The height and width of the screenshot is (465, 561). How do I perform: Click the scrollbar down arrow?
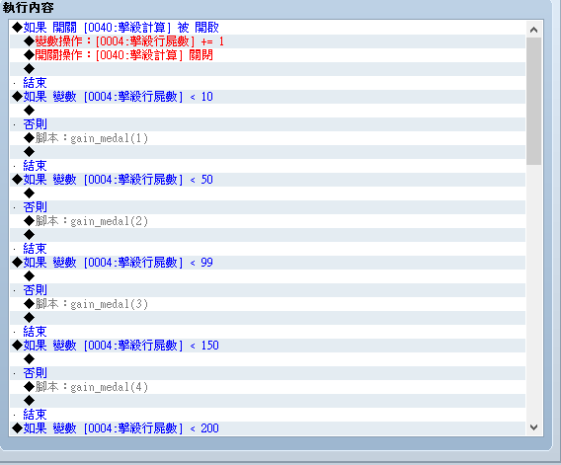[533, 427]
